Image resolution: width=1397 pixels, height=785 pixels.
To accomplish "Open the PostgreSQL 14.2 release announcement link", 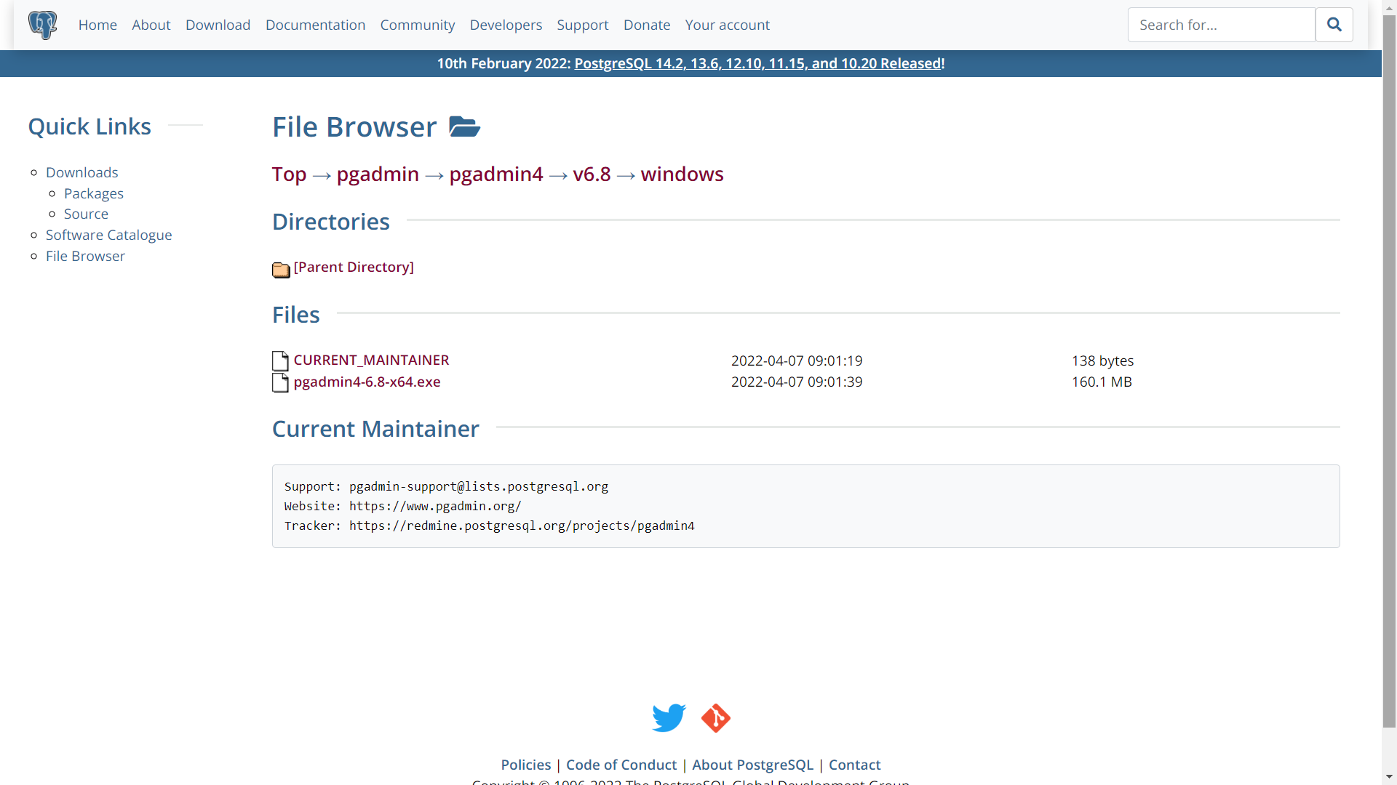I will (x=758, y=63).
